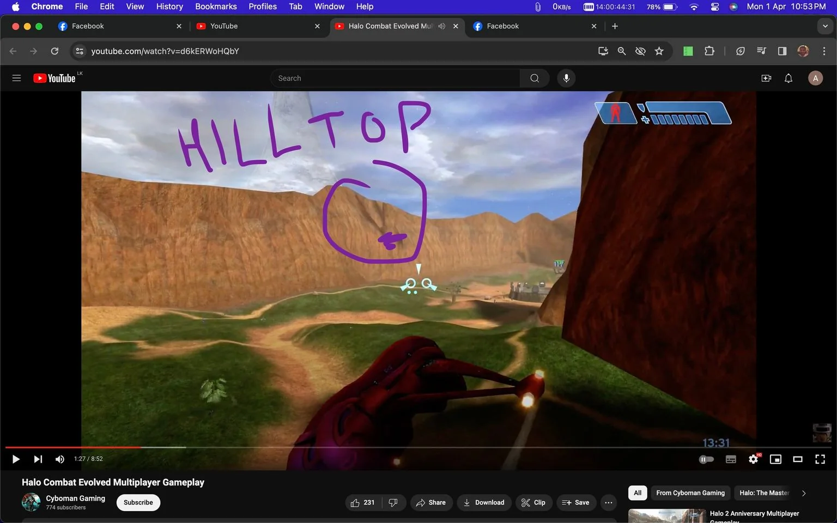Dislike the video
The height and width of the screenshot is (523, 837).
click(393, 502)
